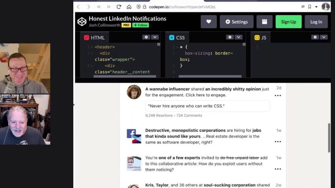
Task: Click "724 Comments" text
Action: tap(189, 116)
